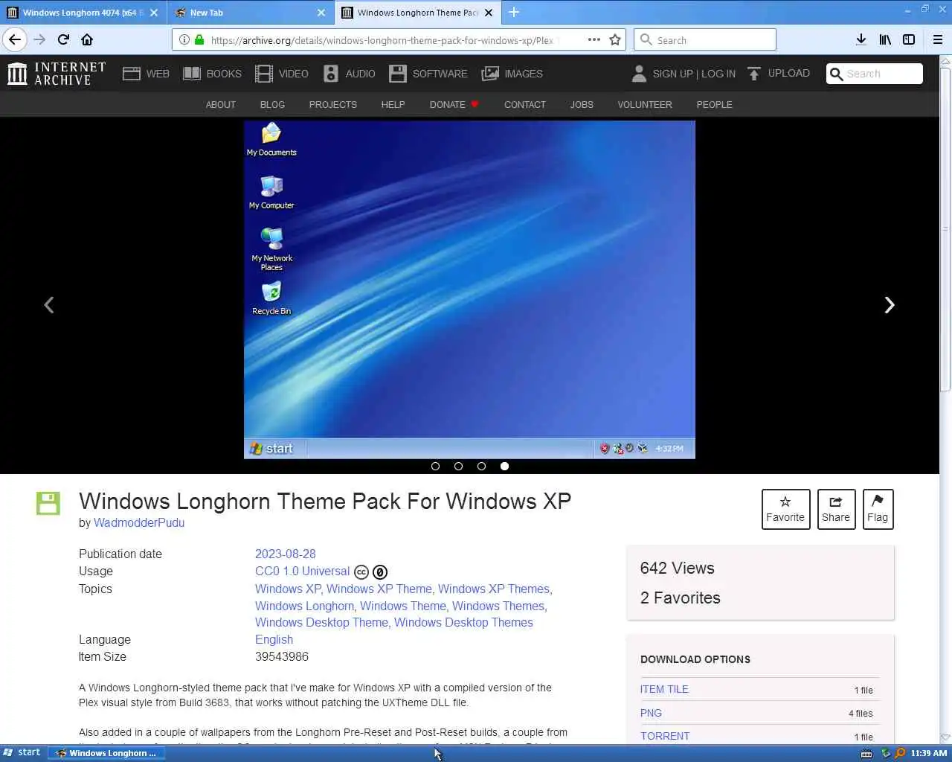Open the Firefox hamburger menu
The image size is (952, 762).
click(x=937, y=39)
